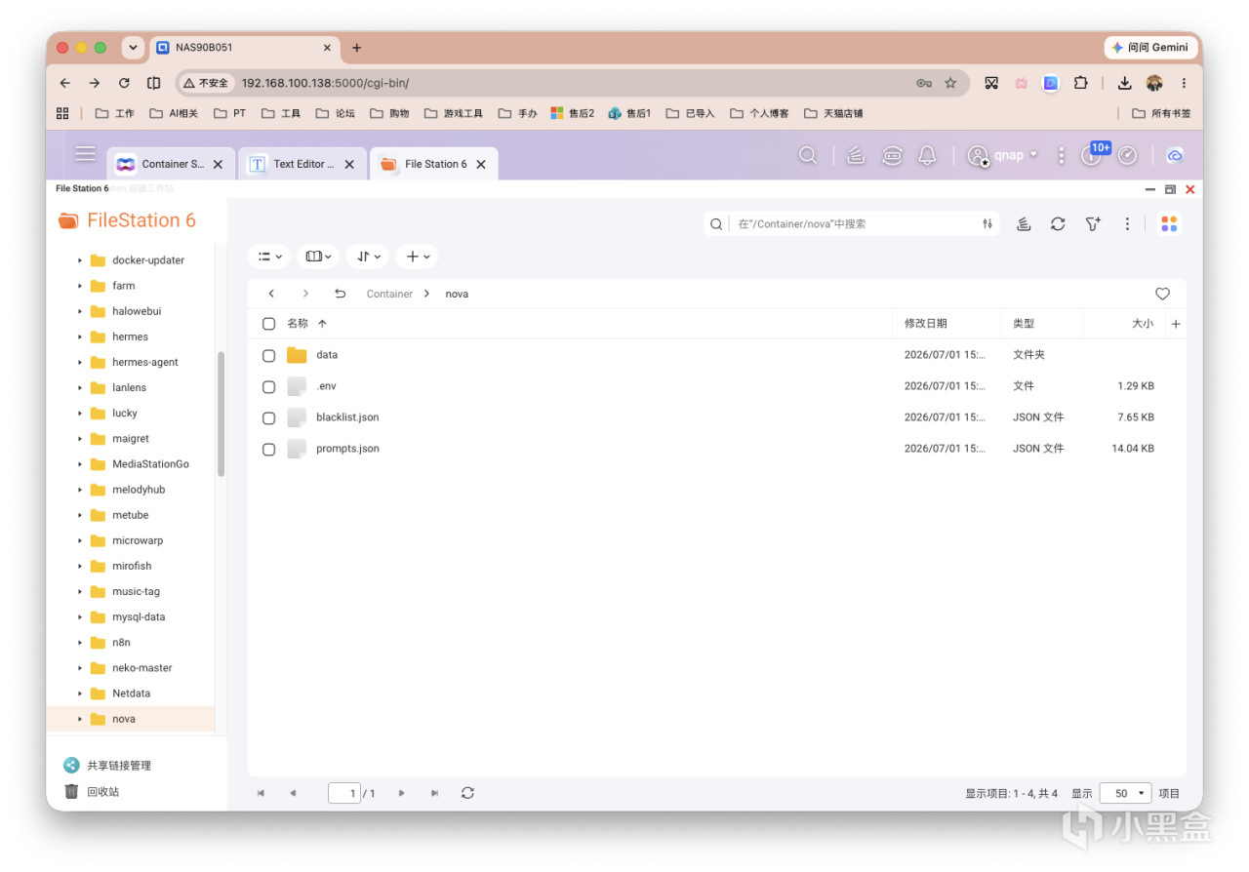This screenshot has height=872, width=1249.
Task: Click the refresh icon in the pagination bar
Action: (467, 793)
